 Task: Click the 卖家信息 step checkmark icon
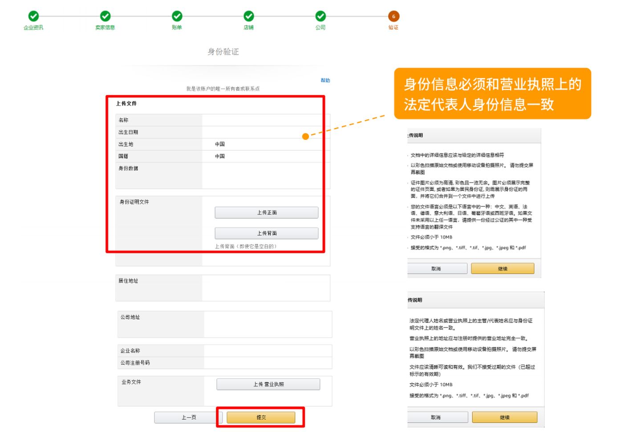(105, 16)
